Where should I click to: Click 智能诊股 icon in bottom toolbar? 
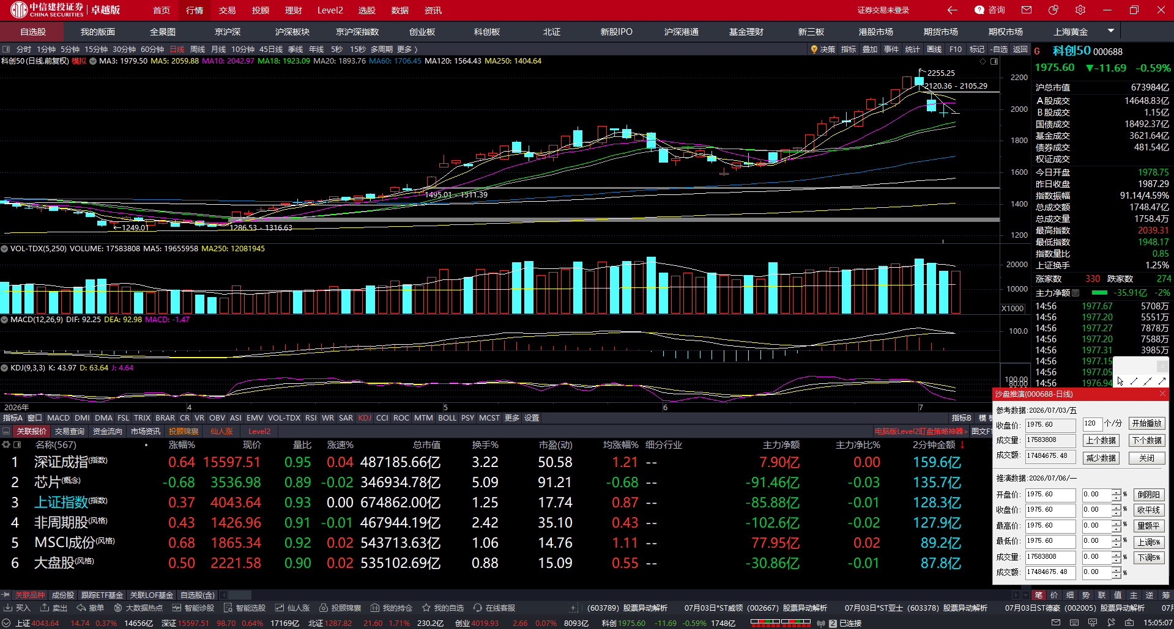(x=177, y=608)
